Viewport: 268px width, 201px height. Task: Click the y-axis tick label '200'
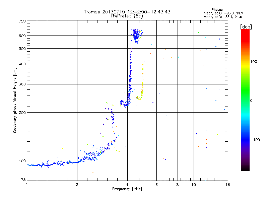coord(22,113)
